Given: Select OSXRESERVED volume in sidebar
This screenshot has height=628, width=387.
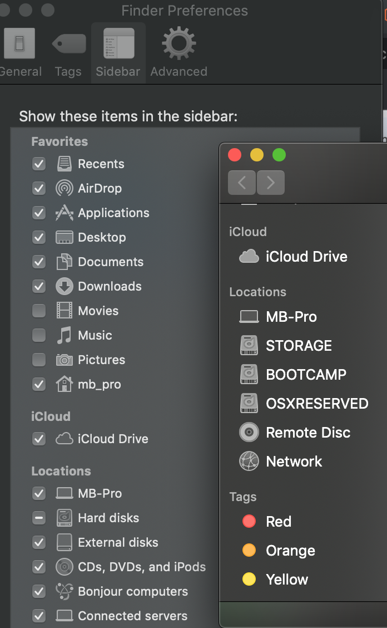Looking at the screenshot, I should [317, 404].
